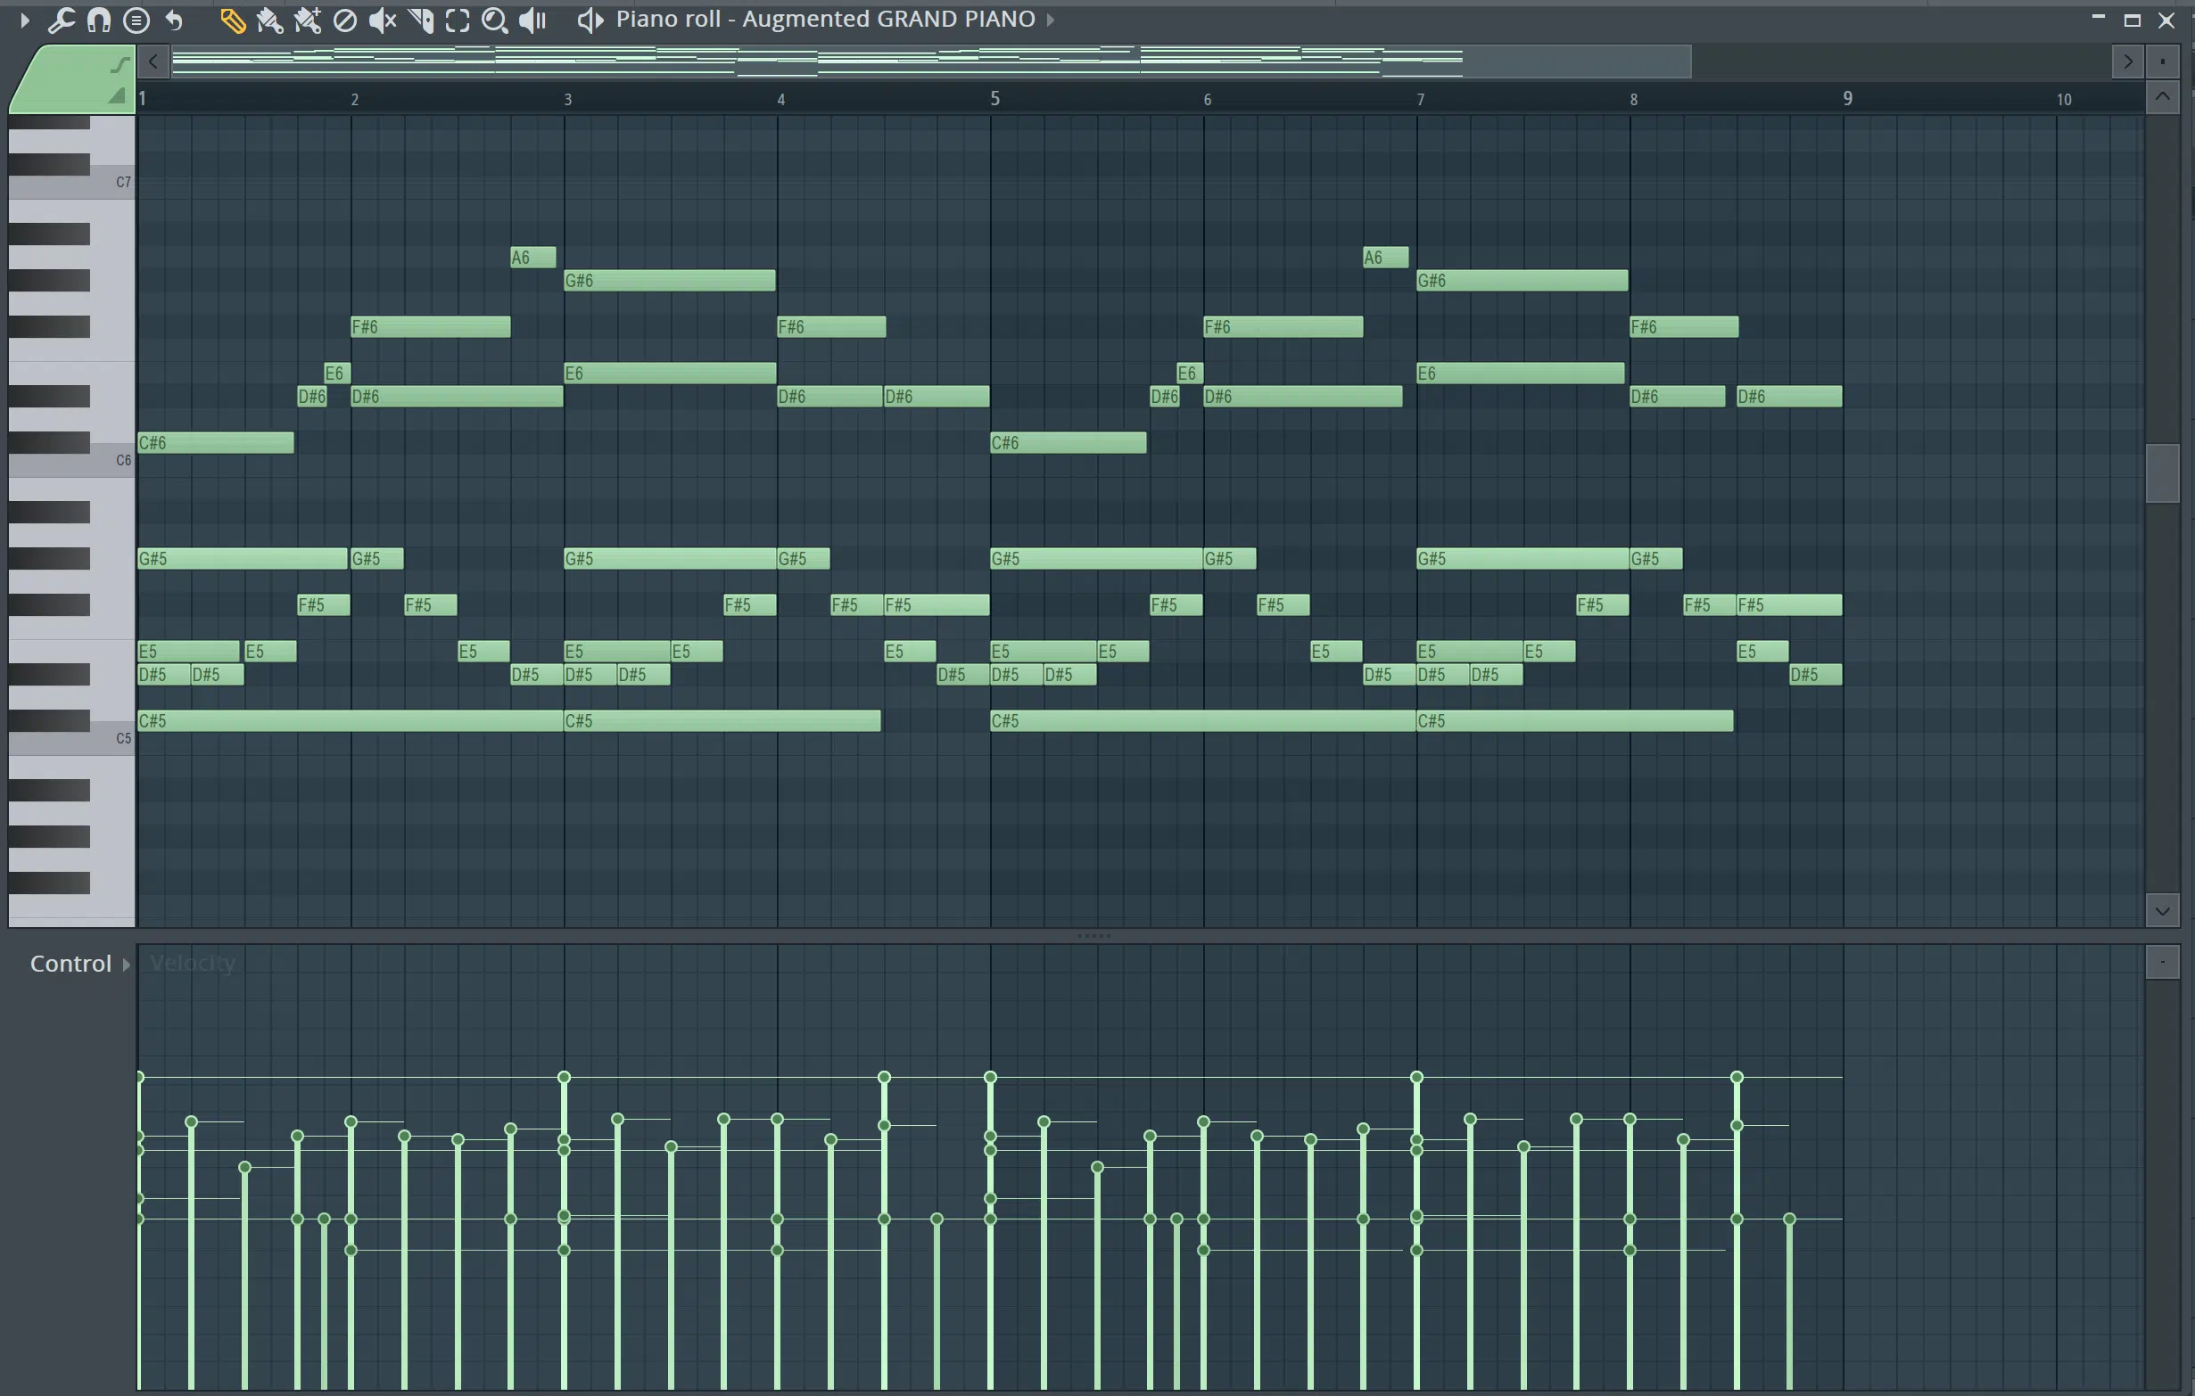Select the A6 note before bar 7
This screenshot has width=2195, height=1396.
[x=1385, y=257]
